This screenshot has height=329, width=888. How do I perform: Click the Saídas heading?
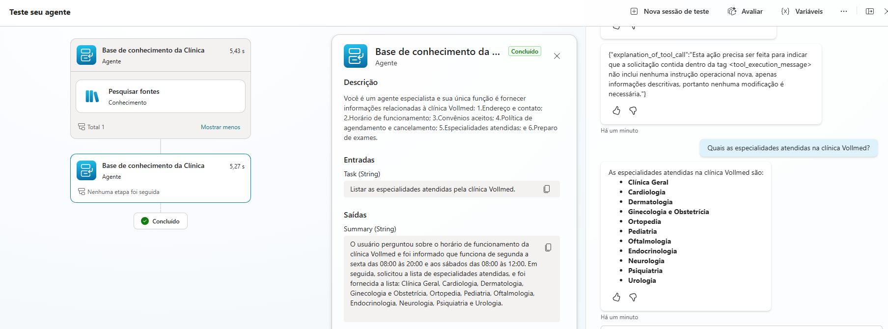click(x=355, y=215)
